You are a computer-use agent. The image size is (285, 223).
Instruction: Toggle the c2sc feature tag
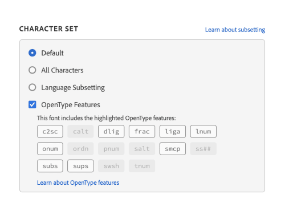(50, 131)
